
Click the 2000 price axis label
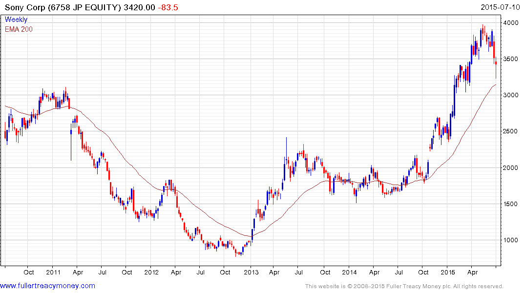(x=511, y=167)
